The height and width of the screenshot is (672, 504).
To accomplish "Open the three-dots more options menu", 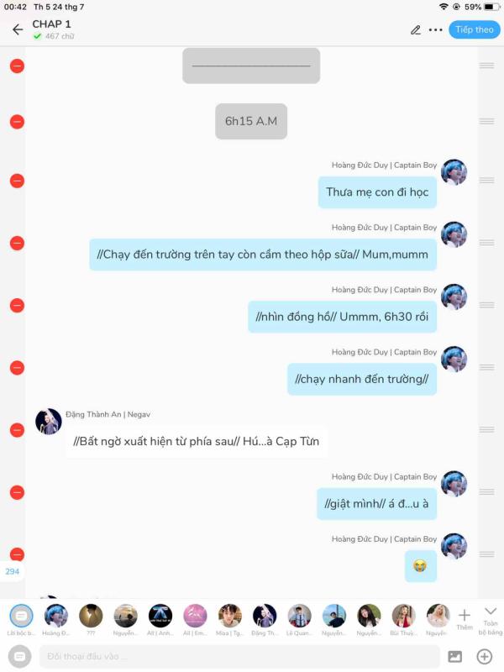I will point(435,30).
